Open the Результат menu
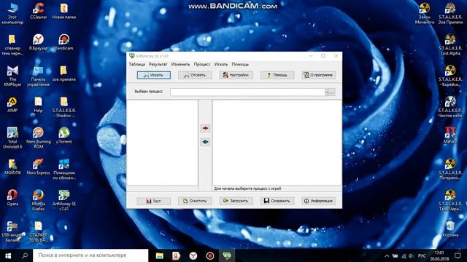467x262 pixels. pyautogui.click(x=158, y=64)
